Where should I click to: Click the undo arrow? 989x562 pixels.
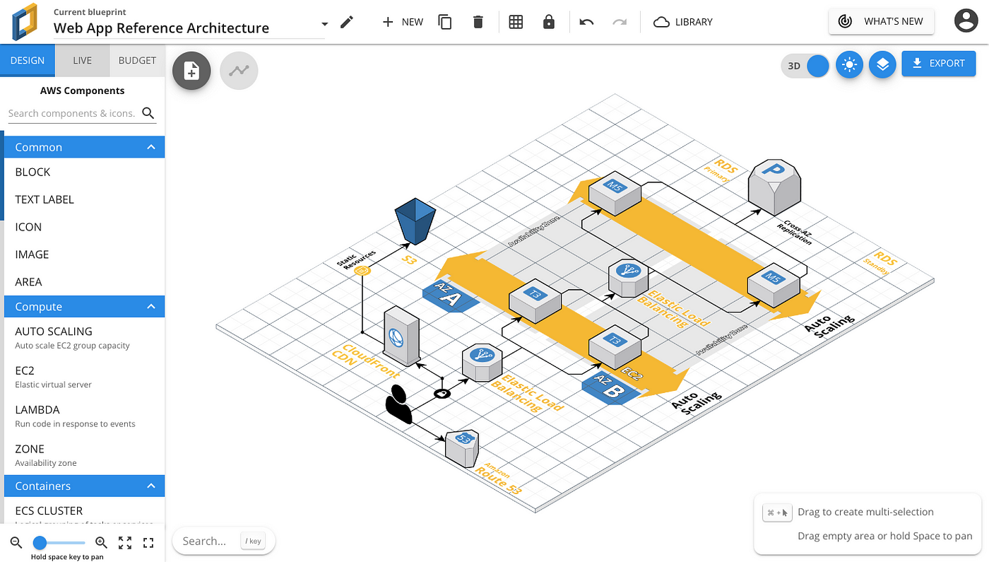586,22
